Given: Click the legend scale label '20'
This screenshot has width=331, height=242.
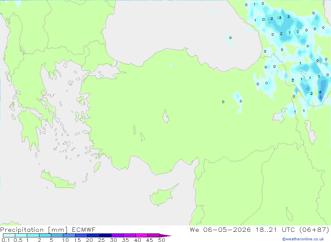Looking at the screenshot, I should (89, 240).
